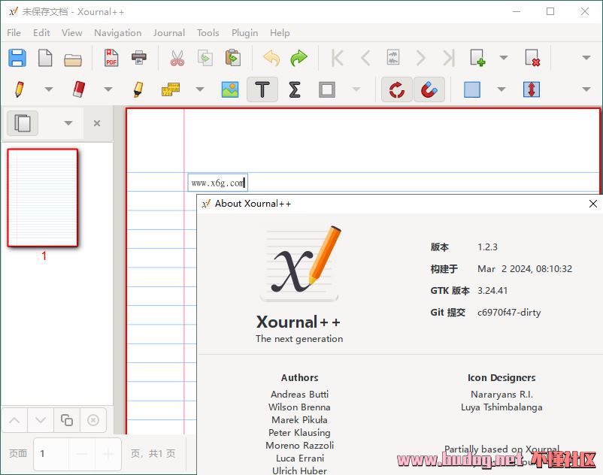Click the Save document icon
Image resolution: width=603 pixels, height=475 pixels.
(17, 58)
